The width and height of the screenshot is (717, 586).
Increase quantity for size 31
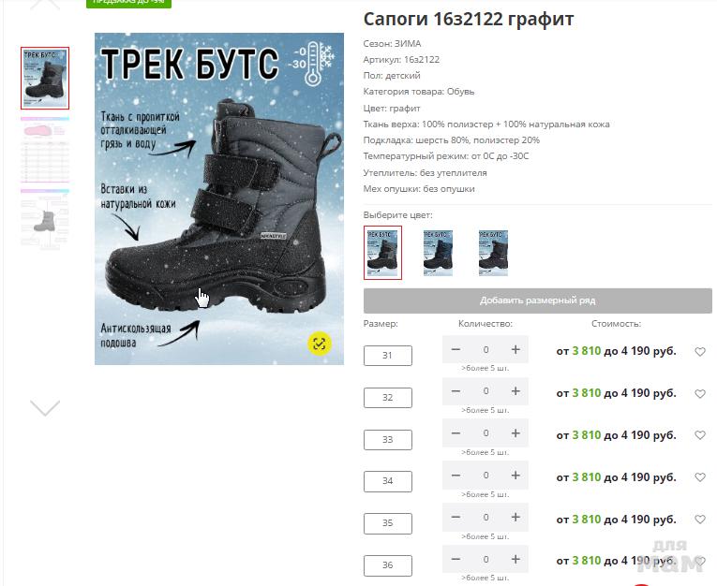click(x=515, y=350)
